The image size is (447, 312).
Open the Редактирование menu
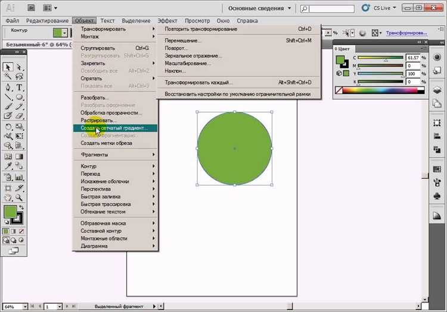click(x=47, y=21)
